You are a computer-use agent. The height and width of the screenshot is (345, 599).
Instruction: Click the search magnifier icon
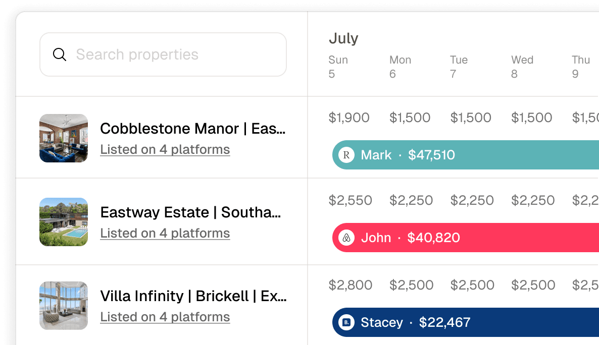60,54
